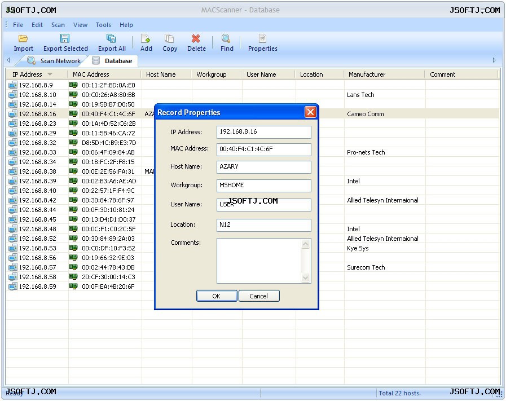Click the Import toolbar icon
This screenshot has width=506, height=401.
pos(23,39)
